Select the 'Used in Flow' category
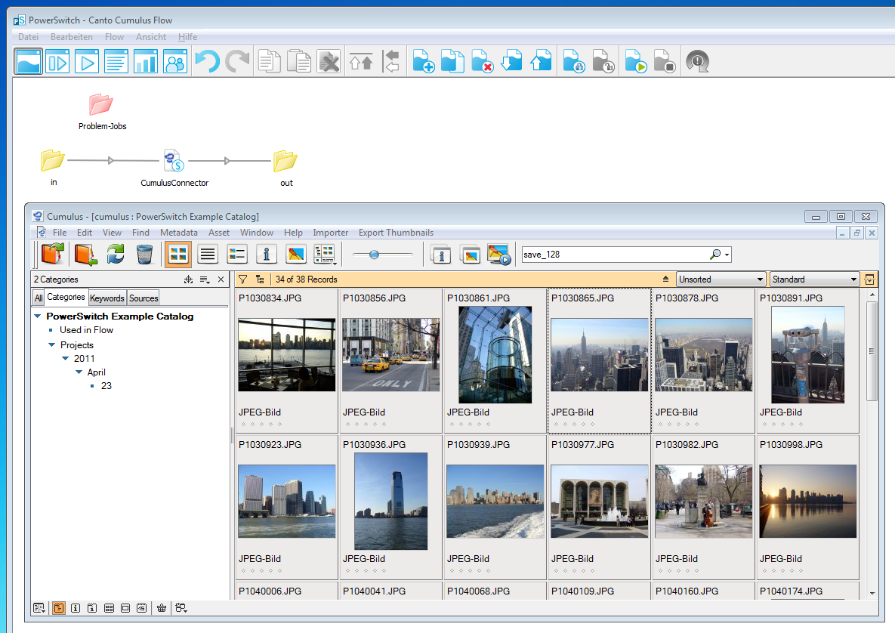Image resolution: width=895 pixels, height=633 pixels. coord(86,330)
